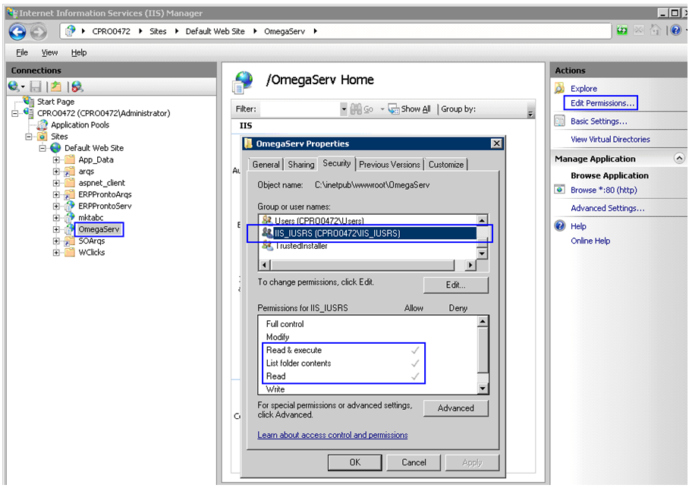Viewport: 689px width, 488px height.
Task: Expand the ERPProntoServ application node
Action: click(x=56, y=206)
